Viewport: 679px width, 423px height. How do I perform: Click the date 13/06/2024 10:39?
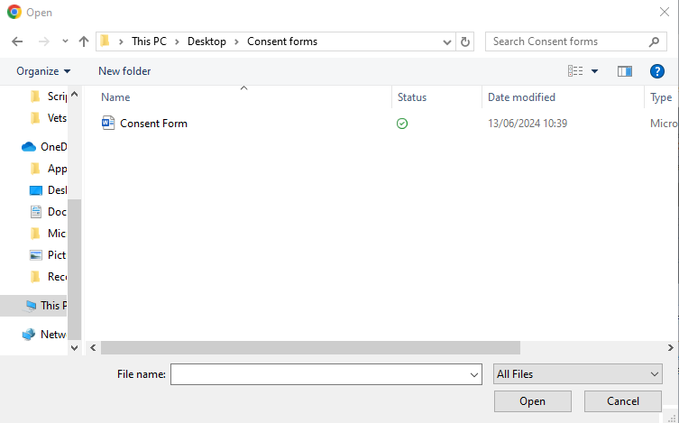pyautogui.click(x=528, y=124)
